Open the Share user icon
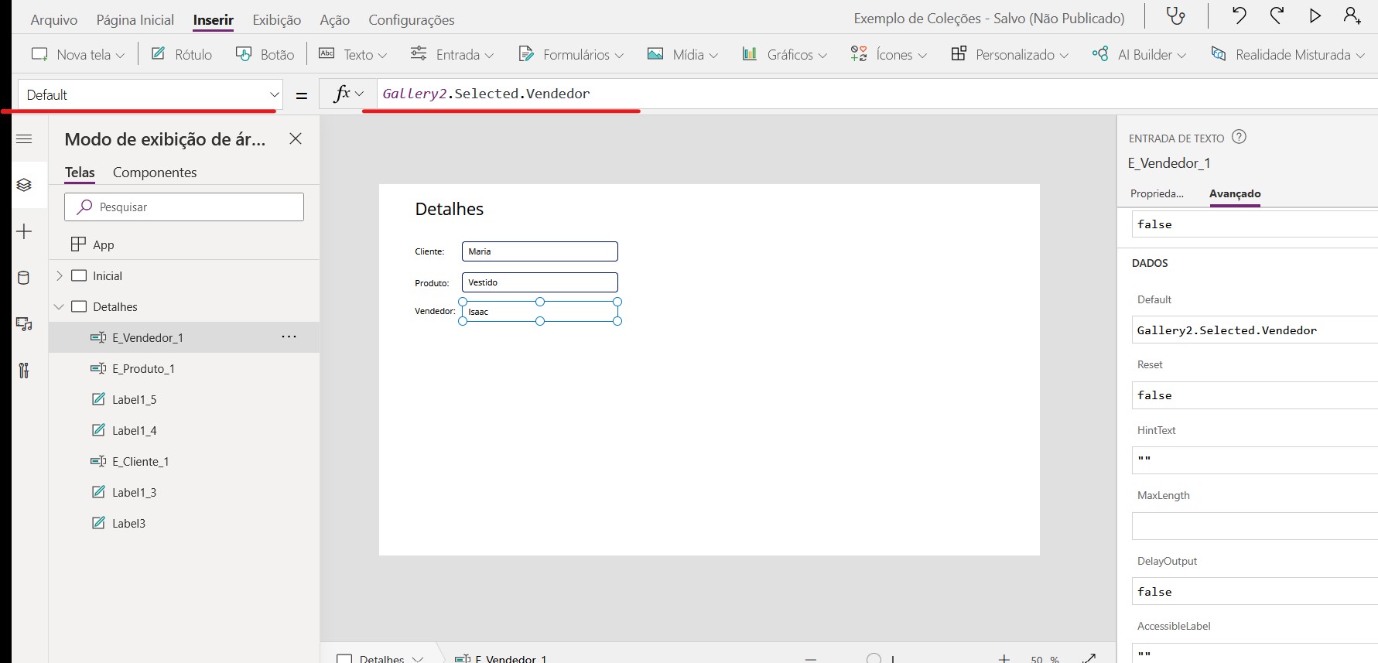Image resolution: width=1378 pixels, height=663 pixels. click(x=1352, y=15)
